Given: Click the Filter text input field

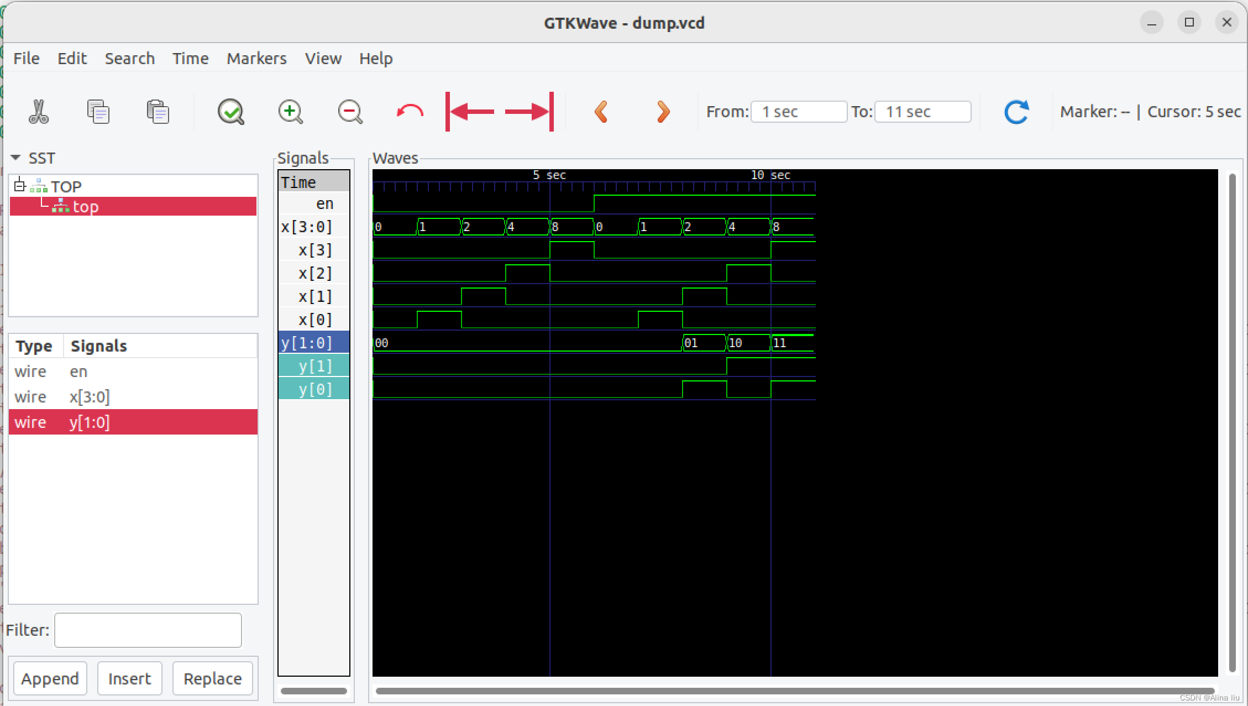Looking at the screenshot, I should click(148, 630).
